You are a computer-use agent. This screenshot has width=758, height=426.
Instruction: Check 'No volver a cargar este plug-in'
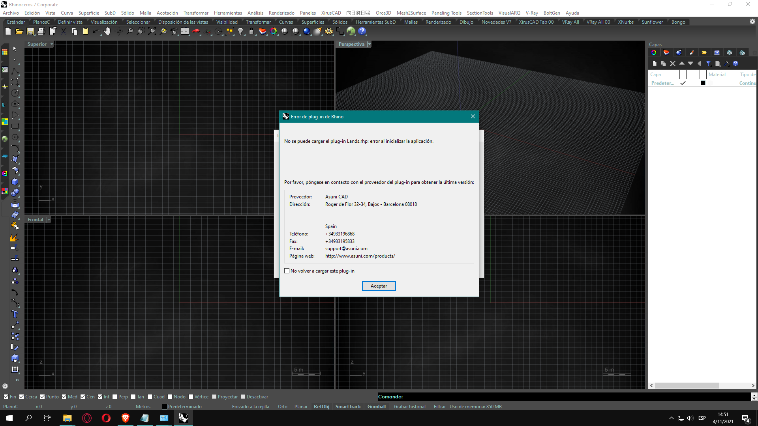click(287, 271)
